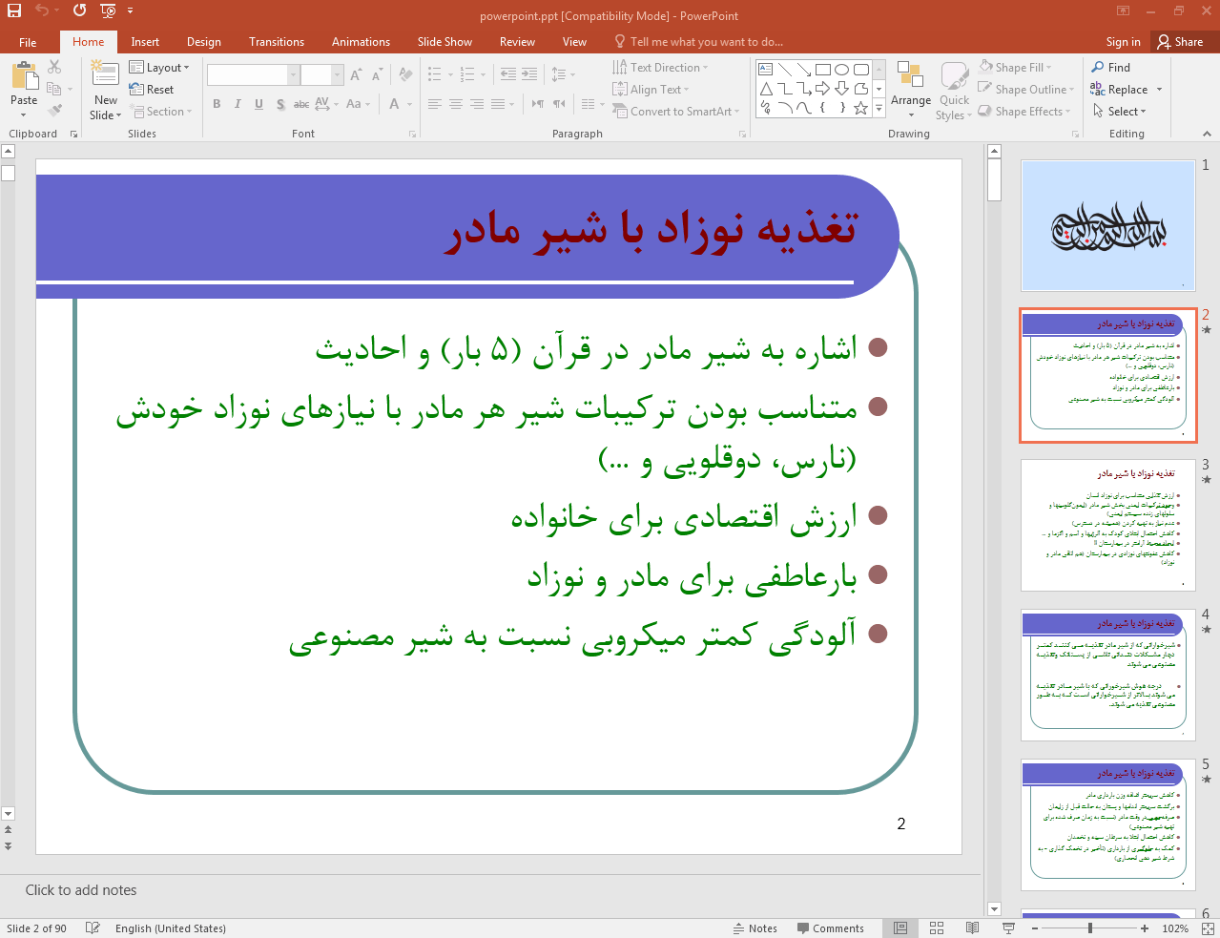Click the zoom slider handle
The width and height of the screenshot is (1220, 938).
(1090, 928)
